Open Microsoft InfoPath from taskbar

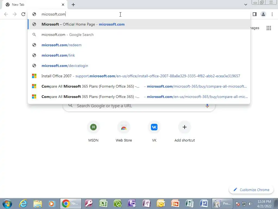point(132,204)
